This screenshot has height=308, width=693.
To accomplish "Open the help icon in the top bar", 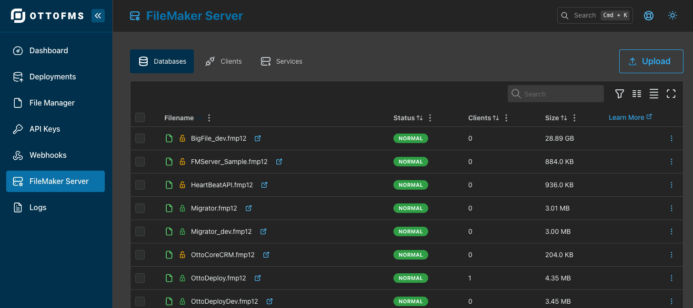I will [x=649, y=15].
